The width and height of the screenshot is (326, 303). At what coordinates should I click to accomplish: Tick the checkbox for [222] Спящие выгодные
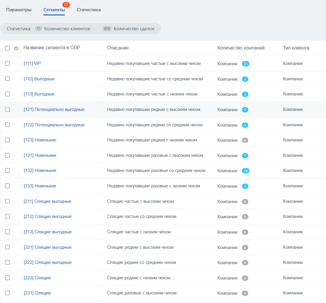tap(7, 262)
